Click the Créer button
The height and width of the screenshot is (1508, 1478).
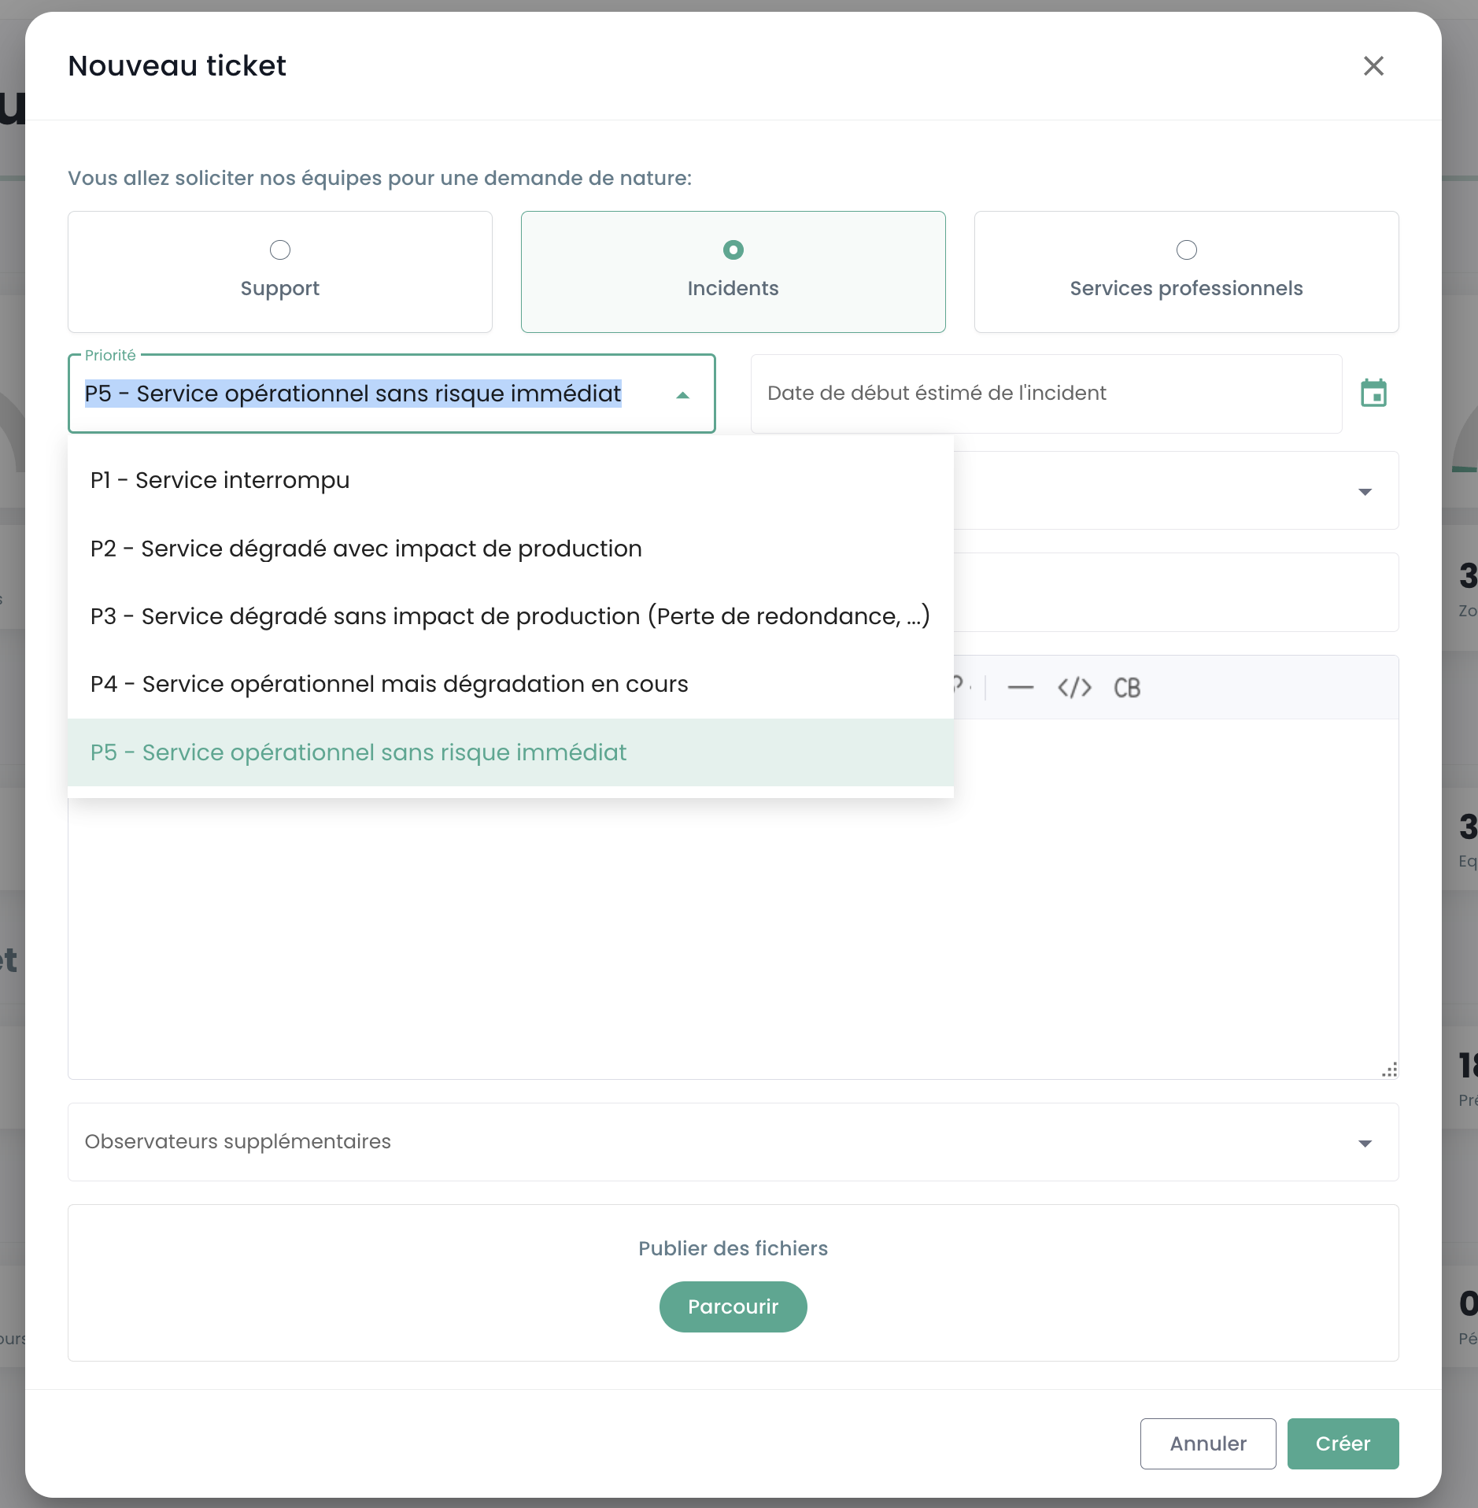[1342, 1443]
